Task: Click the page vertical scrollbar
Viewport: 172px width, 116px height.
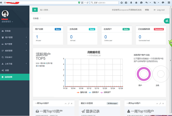Action: 171,60
